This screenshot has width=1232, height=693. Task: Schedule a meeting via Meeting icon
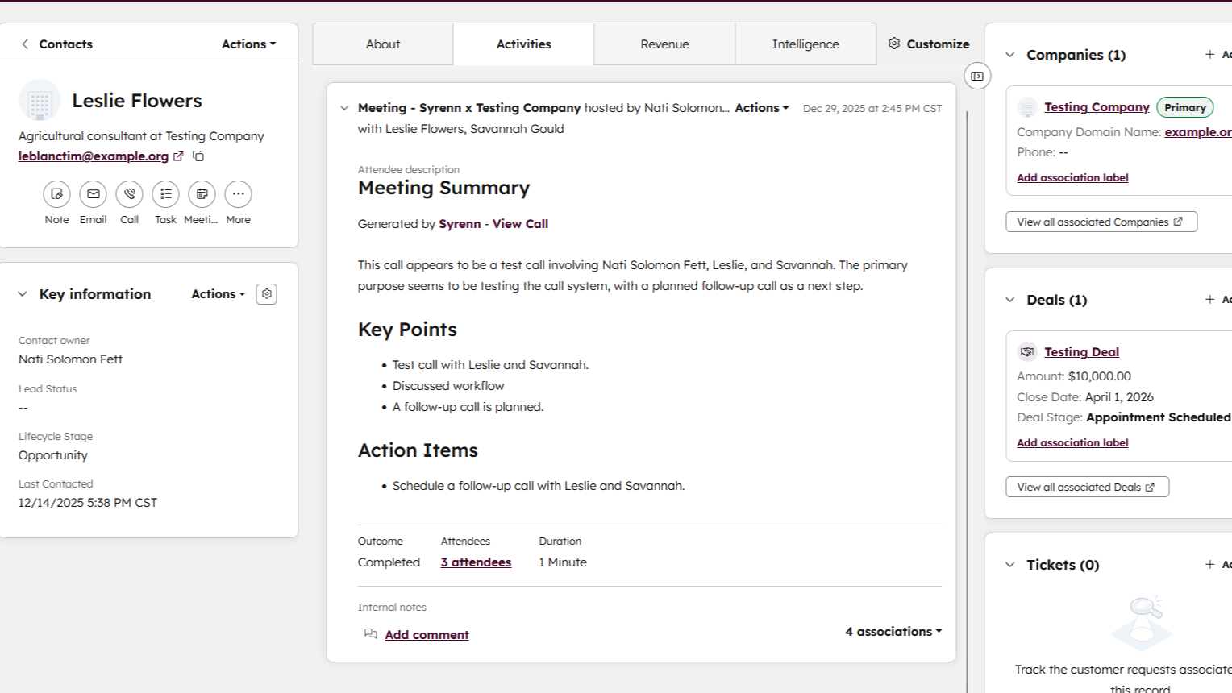click(x=202, y=194)
